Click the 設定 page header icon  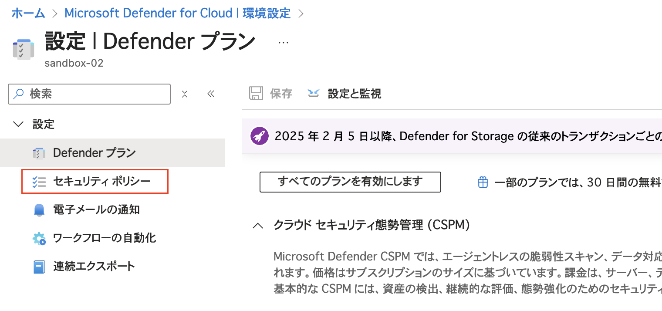[24, 49]
